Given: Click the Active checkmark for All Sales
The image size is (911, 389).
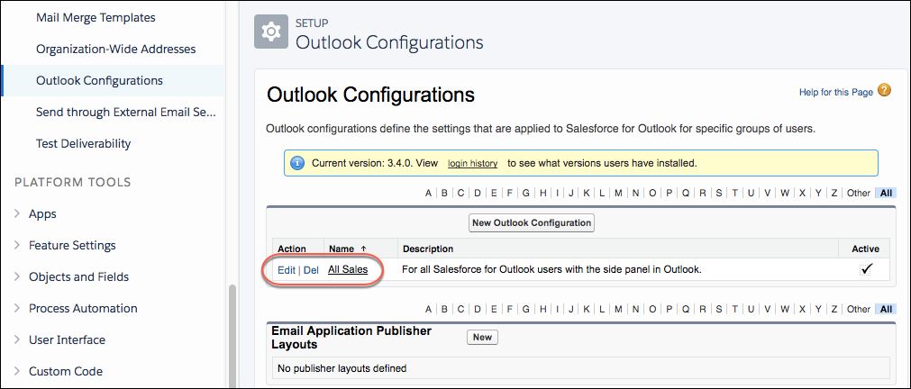Looking at the screenshot, I should (x=866, y=269).
